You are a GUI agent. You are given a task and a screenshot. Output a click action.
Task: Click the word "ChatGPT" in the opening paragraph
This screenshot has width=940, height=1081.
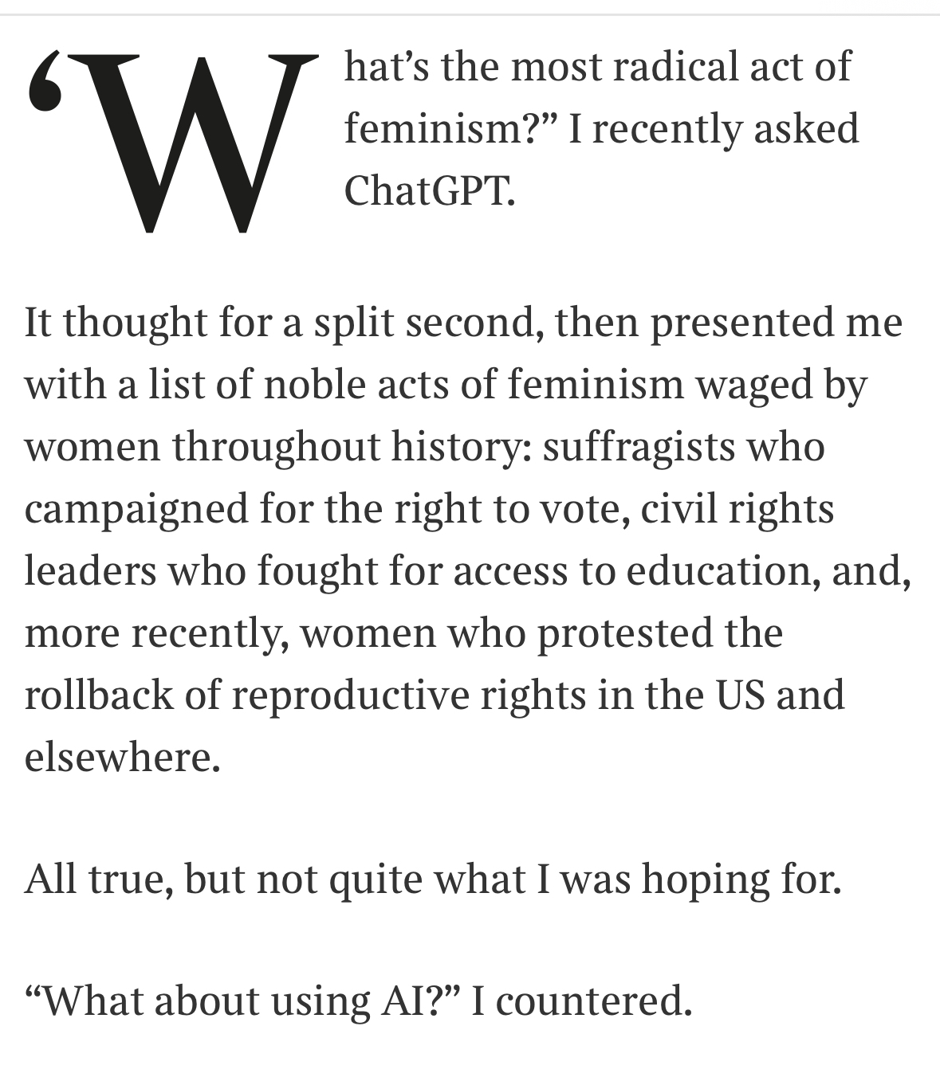click(x=428, y=190)
